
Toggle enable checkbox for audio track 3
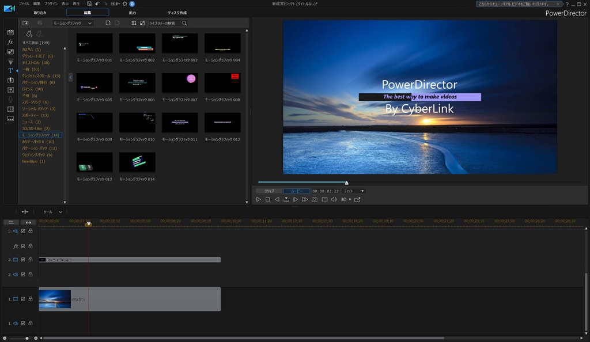coord(23,231)
